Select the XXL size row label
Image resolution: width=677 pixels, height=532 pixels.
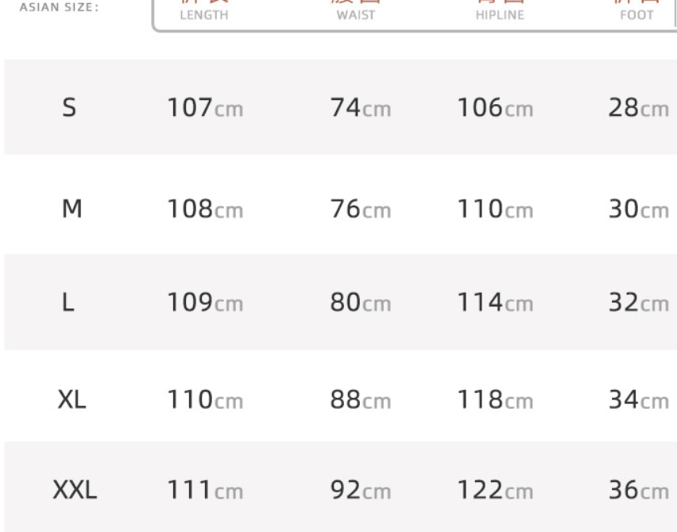(x=75, y=491)
